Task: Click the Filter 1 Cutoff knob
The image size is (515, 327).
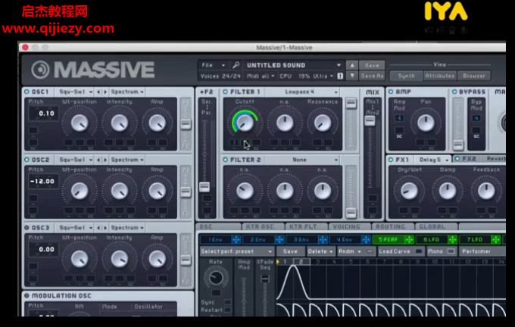Action: [x=245, y=123]
